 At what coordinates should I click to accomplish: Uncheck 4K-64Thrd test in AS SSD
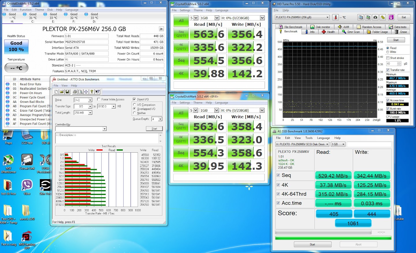point(278,194)
